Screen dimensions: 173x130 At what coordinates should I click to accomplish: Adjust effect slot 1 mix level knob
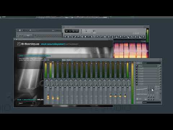coord(160,66)
